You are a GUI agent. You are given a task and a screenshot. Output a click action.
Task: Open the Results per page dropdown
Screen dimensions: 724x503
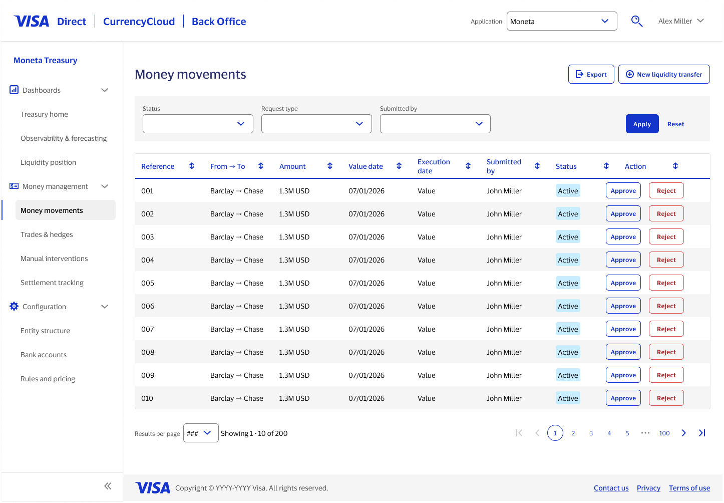pos(201,433)
